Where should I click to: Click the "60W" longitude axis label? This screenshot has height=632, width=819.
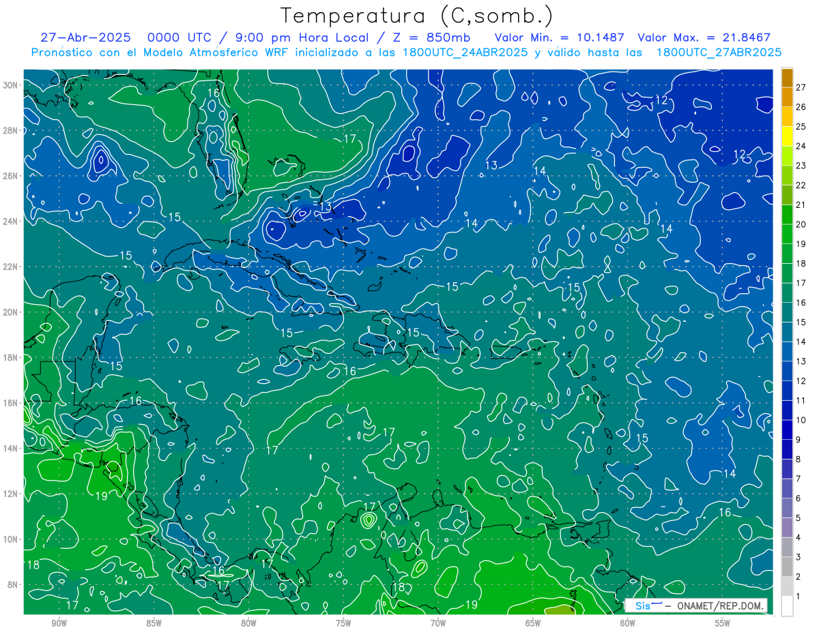tap(628, 623)
